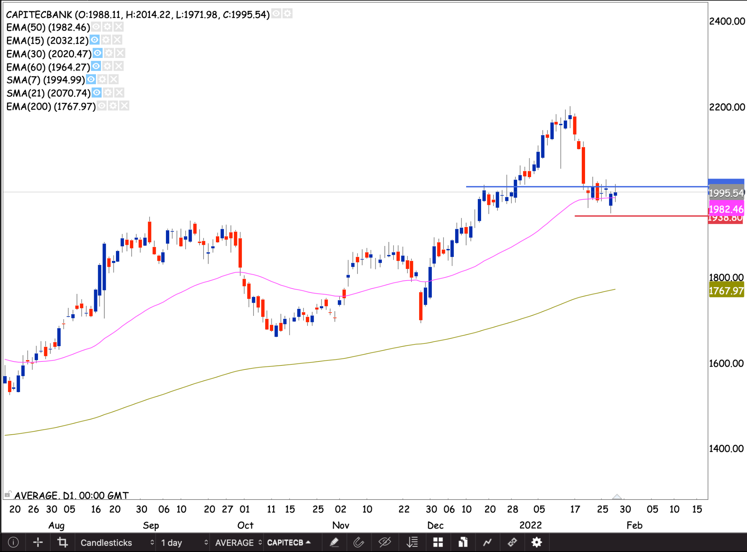Click the info icon in bottom toolbar
Viewport: 747px width, 552px height.
pyautogui.click(x=13, y=543)
